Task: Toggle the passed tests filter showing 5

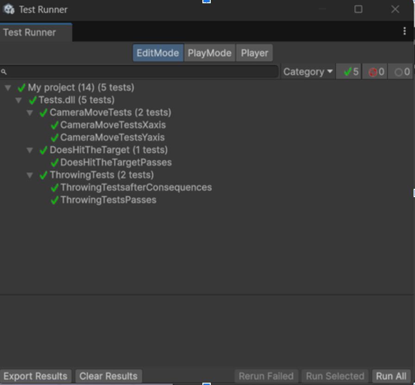Action: [348, 72]
